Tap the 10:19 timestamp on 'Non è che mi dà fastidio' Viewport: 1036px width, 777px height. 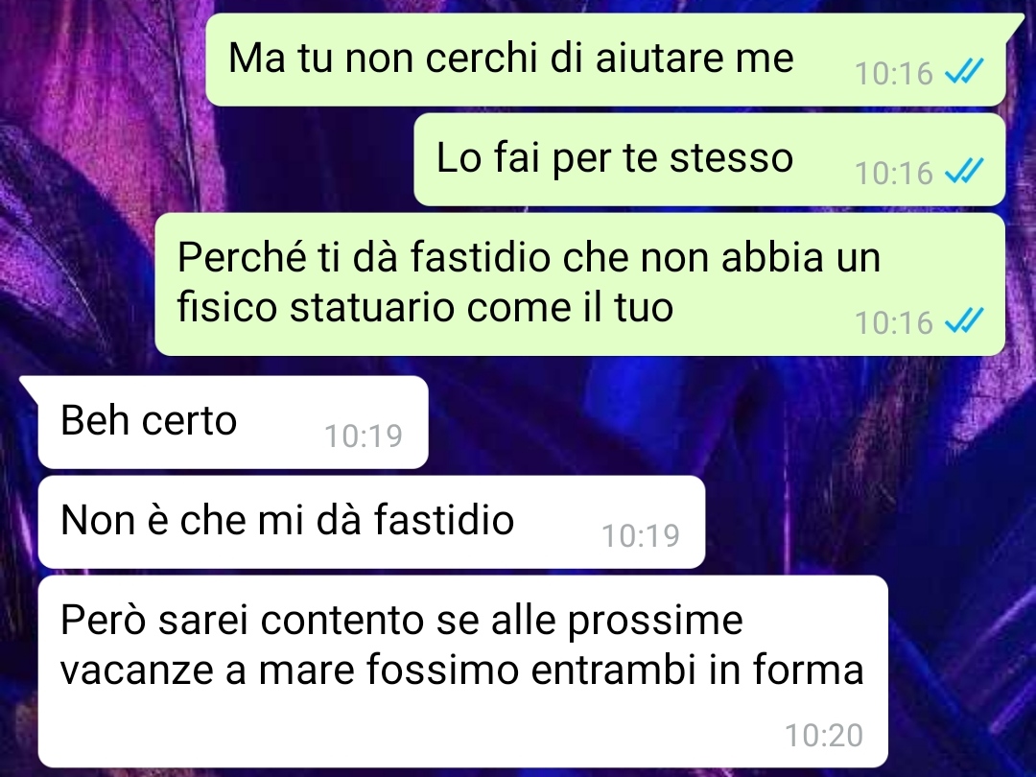640,536
